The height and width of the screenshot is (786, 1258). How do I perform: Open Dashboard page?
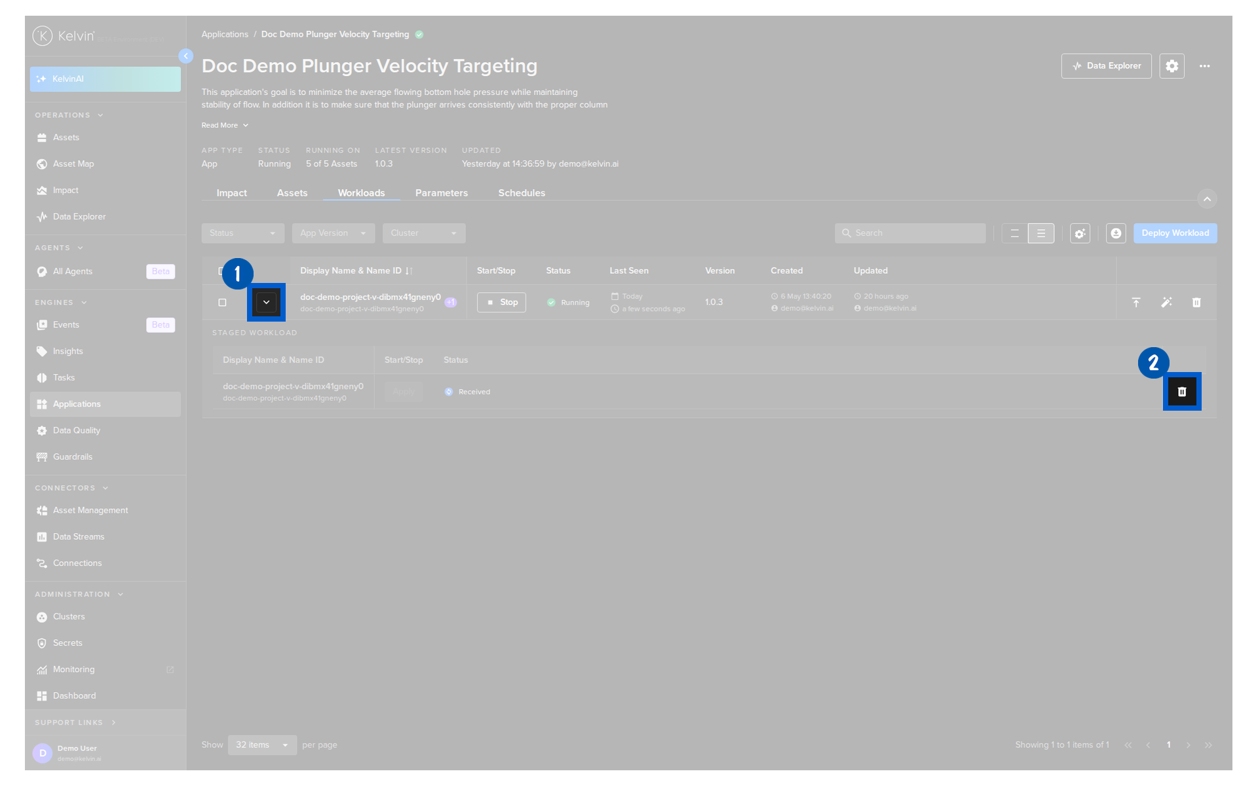[x=105, y=696]
